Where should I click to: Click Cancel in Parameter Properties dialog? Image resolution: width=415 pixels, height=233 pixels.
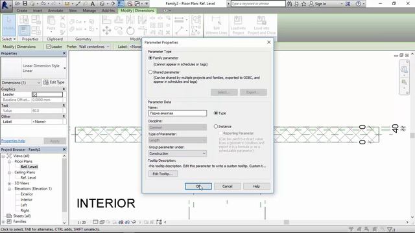tap(228, 186)
